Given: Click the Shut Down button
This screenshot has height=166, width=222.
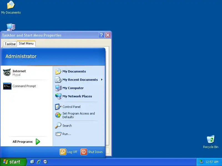Looking at the screenshot, I should coord(92,152).
